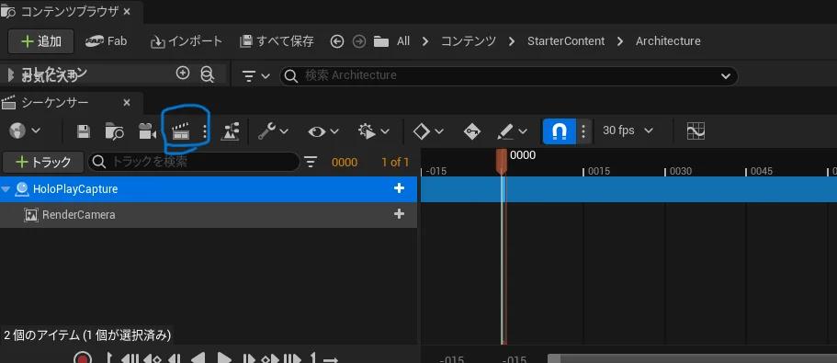Open chevron menu after StarterContent breadcrumb
Screen dimensions: 837x363
click(620, 41)
